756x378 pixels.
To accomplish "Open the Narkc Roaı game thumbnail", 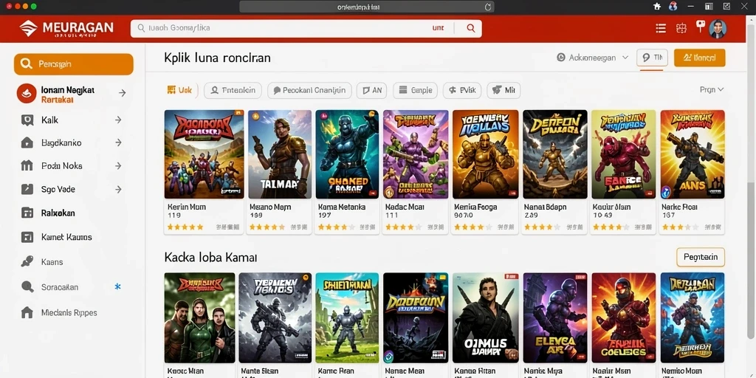I will pyautogui.click(x=693, y=154).
